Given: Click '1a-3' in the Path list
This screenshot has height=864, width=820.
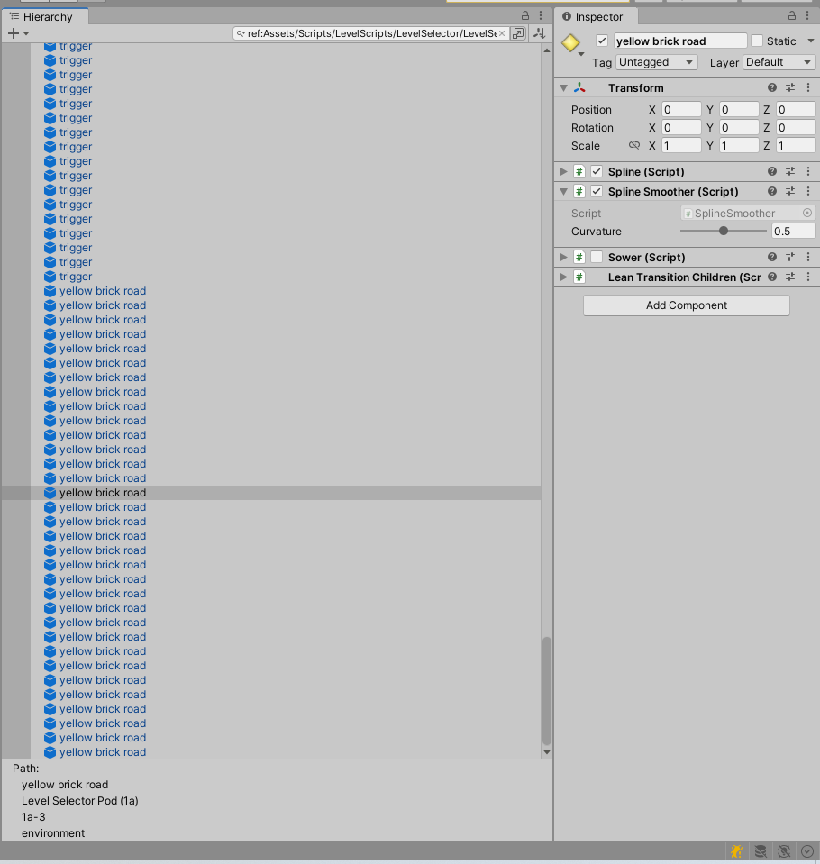Looking at the screenshot, I should [x=33, y=816].
